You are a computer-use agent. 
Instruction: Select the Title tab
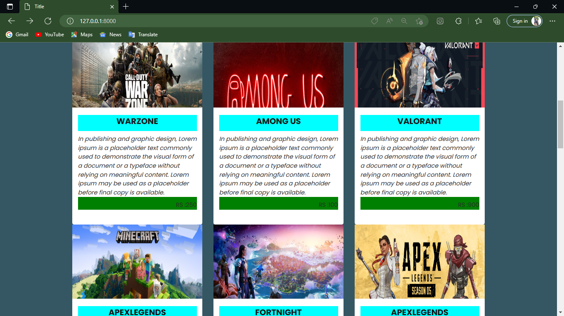tap(69, 7)
